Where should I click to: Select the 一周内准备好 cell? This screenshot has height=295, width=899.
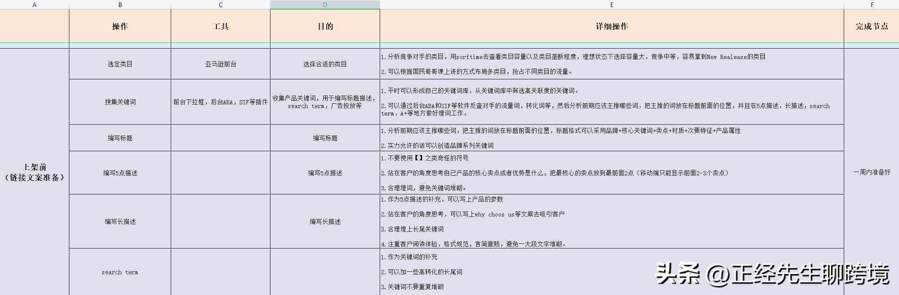[872, 172]
